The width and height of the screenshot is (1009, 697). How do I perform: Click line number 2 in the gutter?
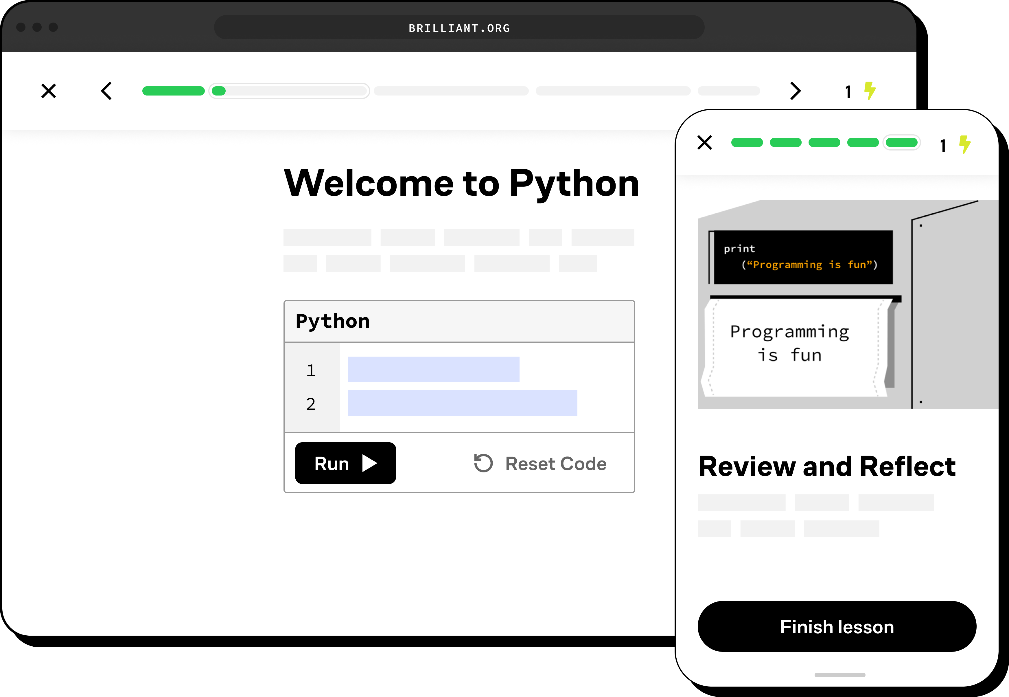pyautogui.click(x=311, y=404)
